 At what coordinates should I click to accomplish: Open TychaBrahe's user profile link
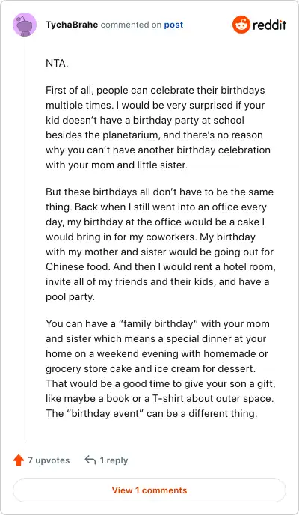72,25
